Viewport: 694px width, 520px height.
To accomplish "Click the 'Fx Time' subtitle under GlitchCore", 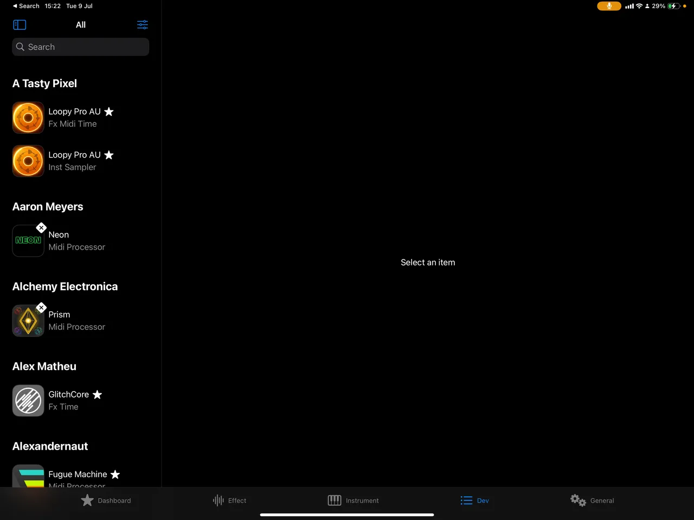I will click(63, 407).
